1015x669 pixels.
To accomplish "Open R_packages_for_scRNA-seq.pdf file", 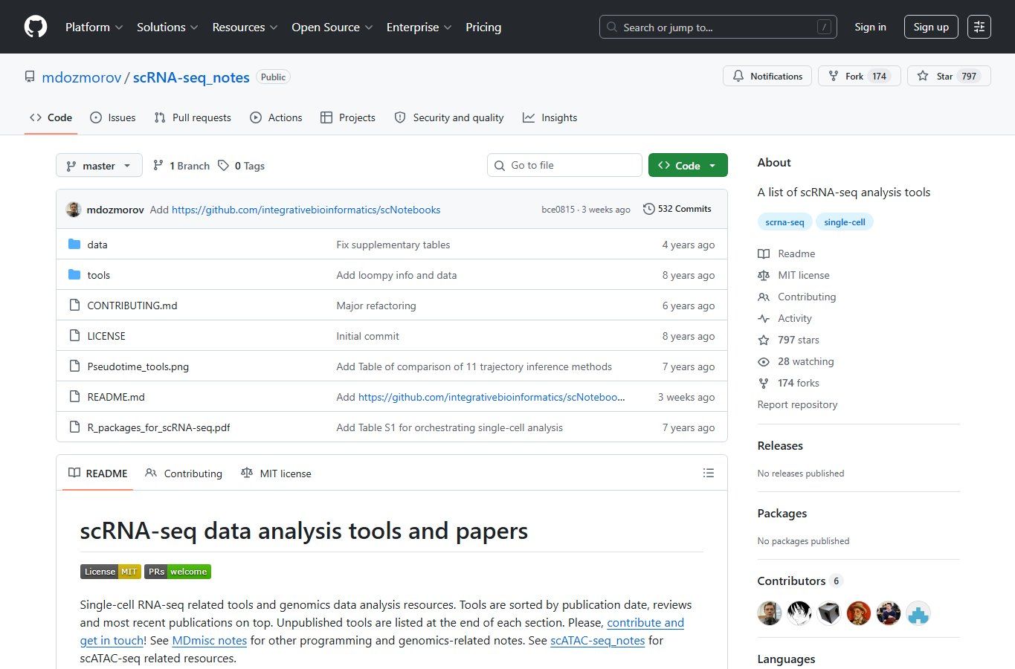I will 158,427.
